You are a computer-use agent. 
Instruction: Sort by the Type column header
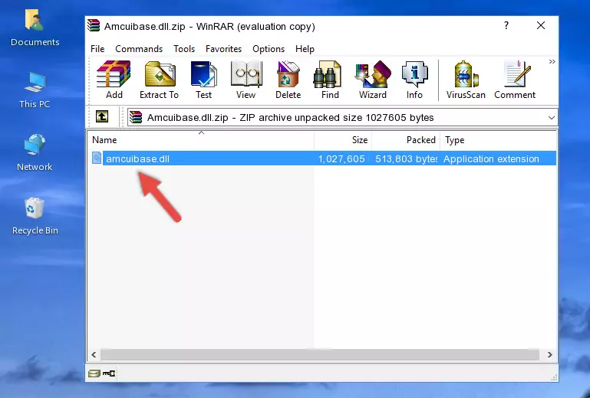pos(498,140)
